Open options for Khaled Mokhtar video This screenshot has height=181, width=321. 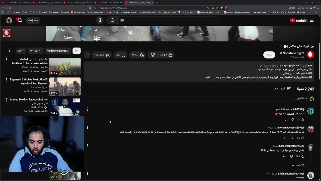(x=7, y=60)
